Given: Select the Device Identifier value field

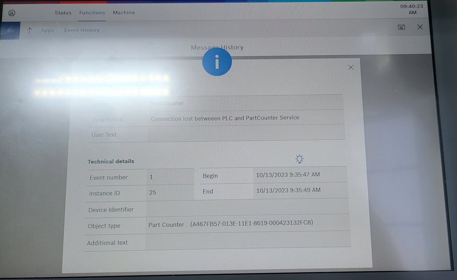Looking at the screenshot, I should 247,208.
